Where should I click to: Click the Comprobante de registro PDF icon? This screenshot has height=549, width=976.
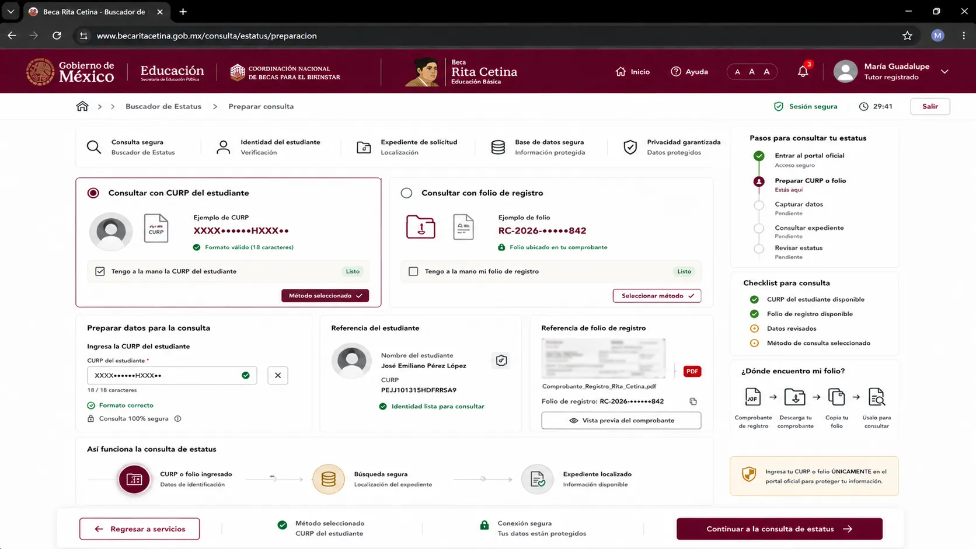pos(752,397)
